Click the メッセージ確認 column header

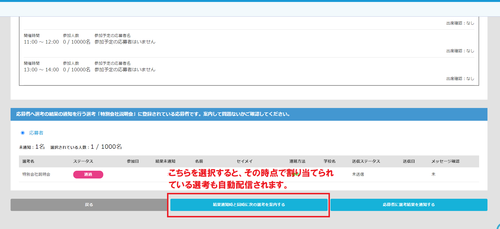pos(445,161)
